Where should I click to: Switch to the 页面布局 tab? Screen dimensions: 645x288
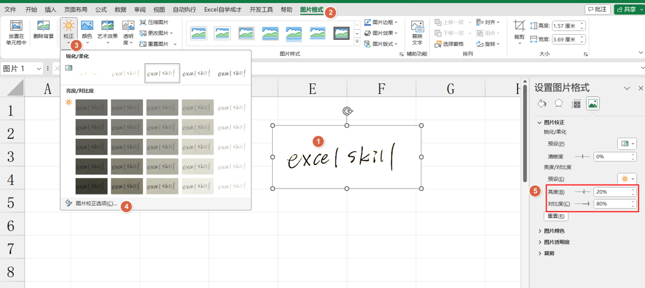coord(76,10)
